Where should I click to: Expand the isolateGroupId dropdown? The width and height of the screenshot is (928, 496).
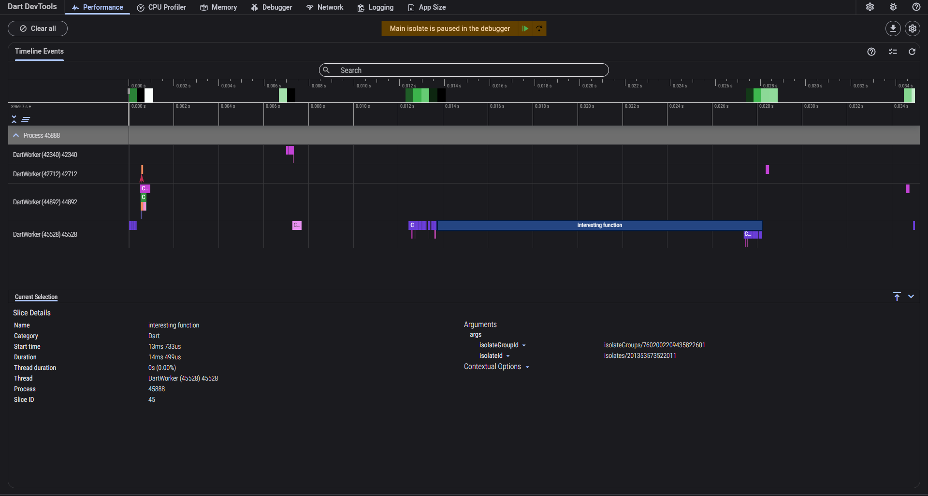pyautogui.click(x=524, y=345)
